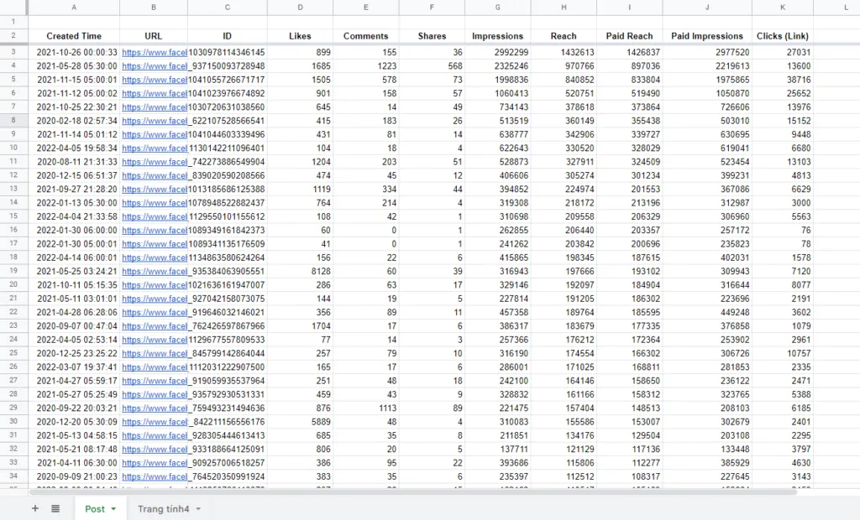
Task: Select the Likes header cell
Action: [x=300, y=36]
